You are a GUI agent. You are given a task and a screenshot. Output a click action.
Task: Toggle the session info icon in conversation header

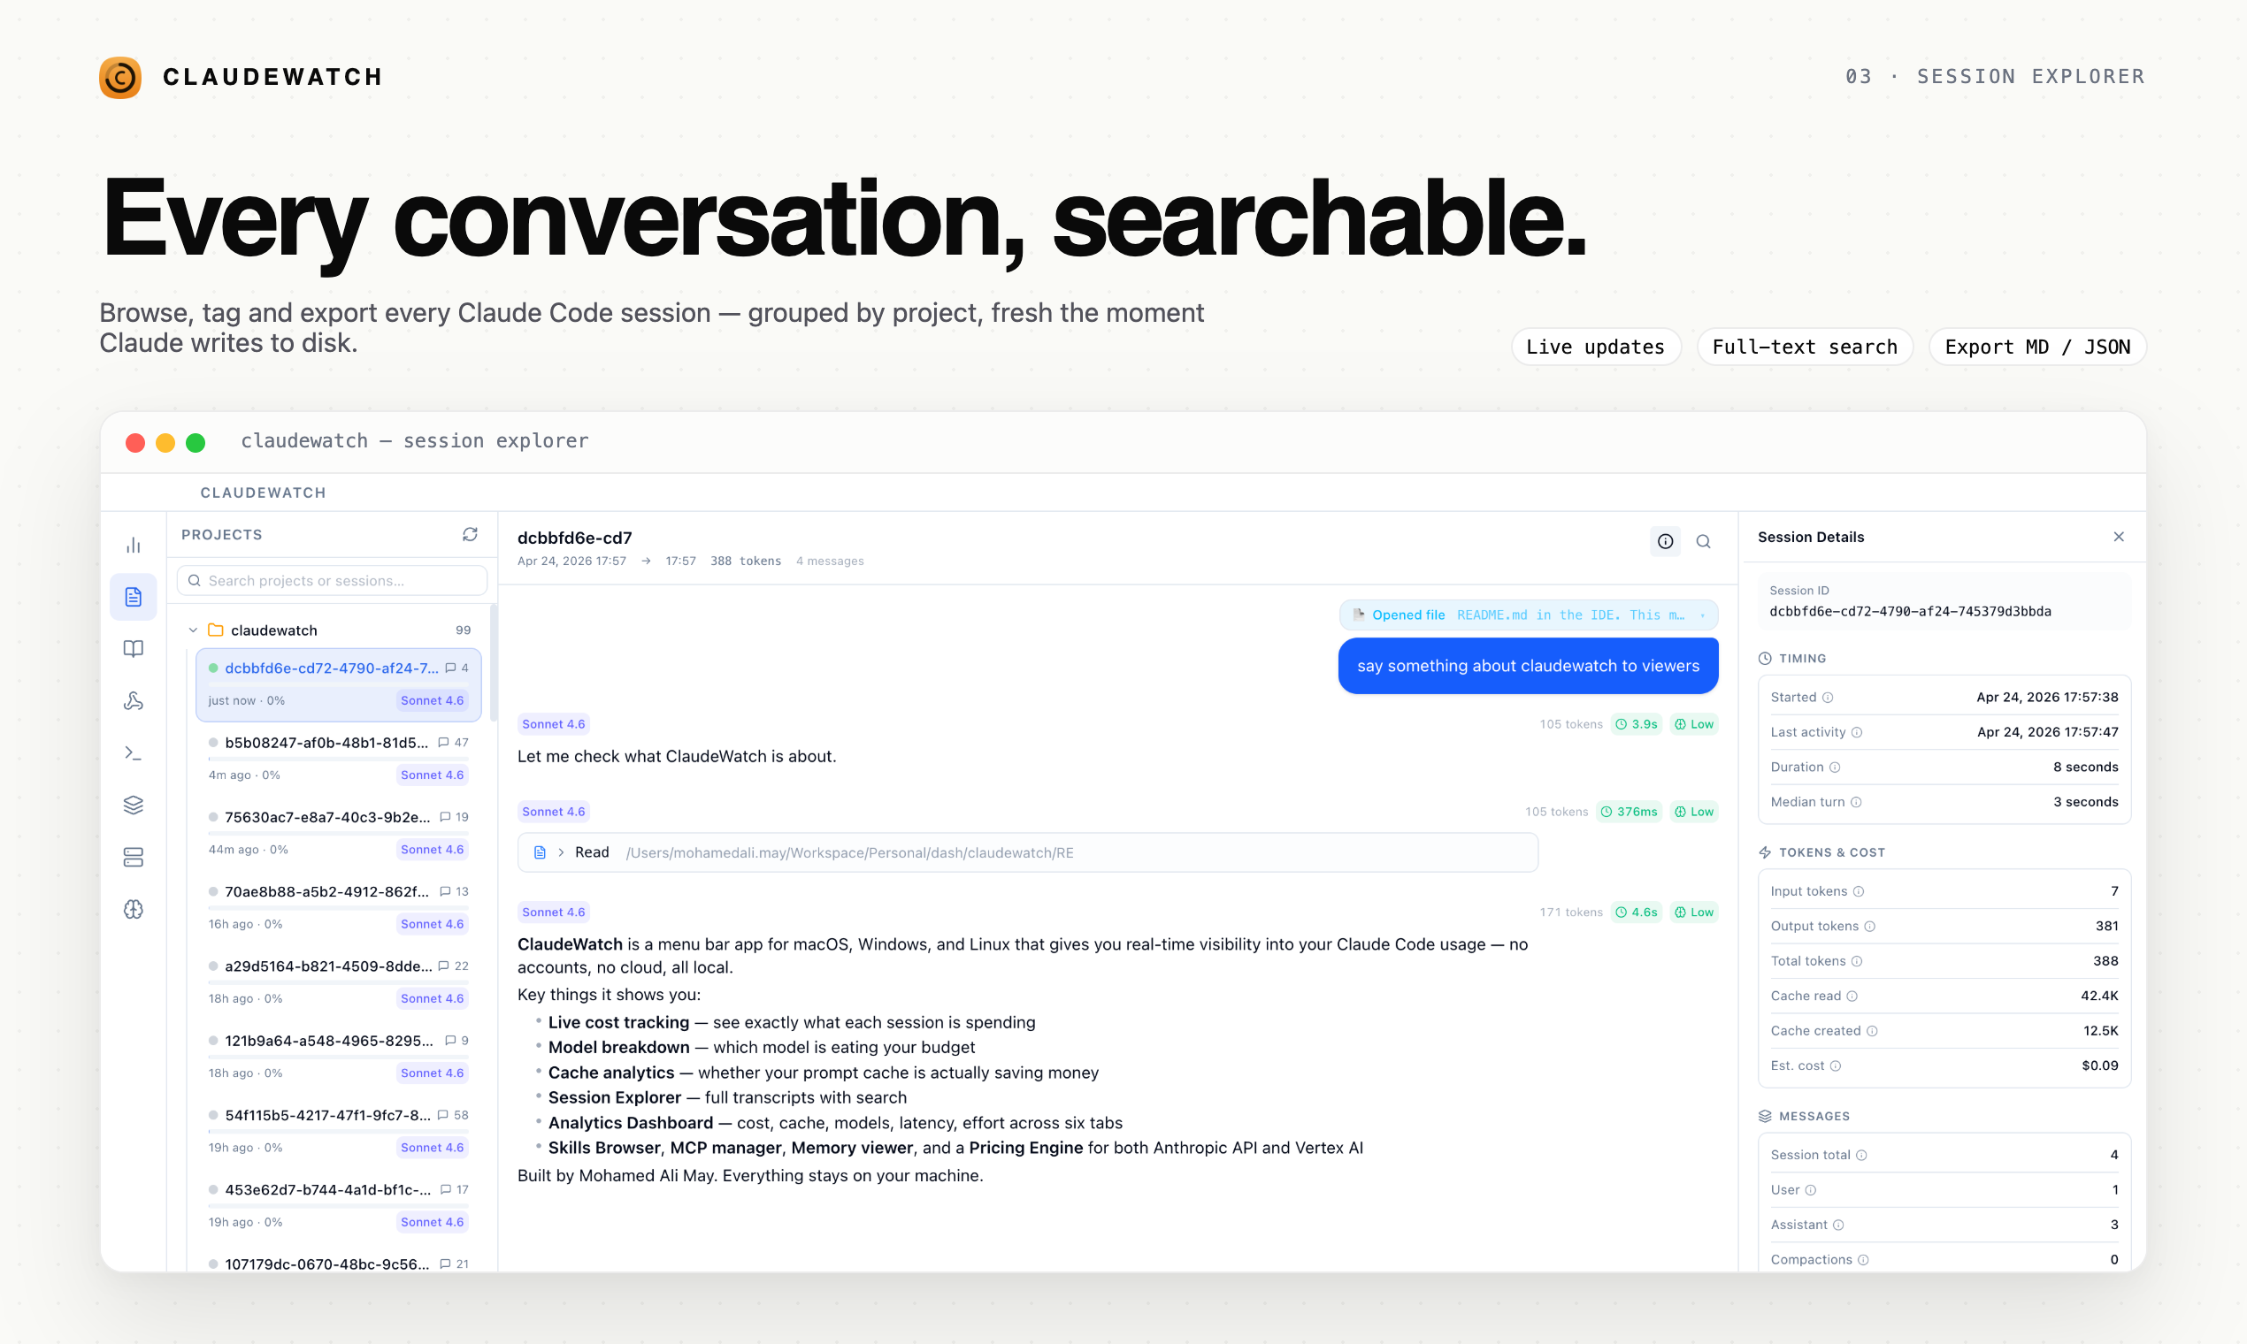click(x=1665, y=542)
